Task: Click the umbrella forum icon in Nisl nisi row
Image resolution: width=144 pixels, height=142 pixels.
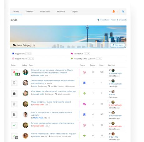Action: pyautogui.click(x=84, y=136)
